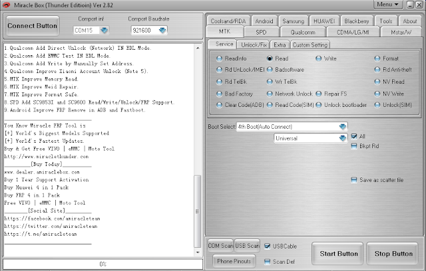
Task: Choose Badsoftware radio option
Action: click(x=286, y=69)
